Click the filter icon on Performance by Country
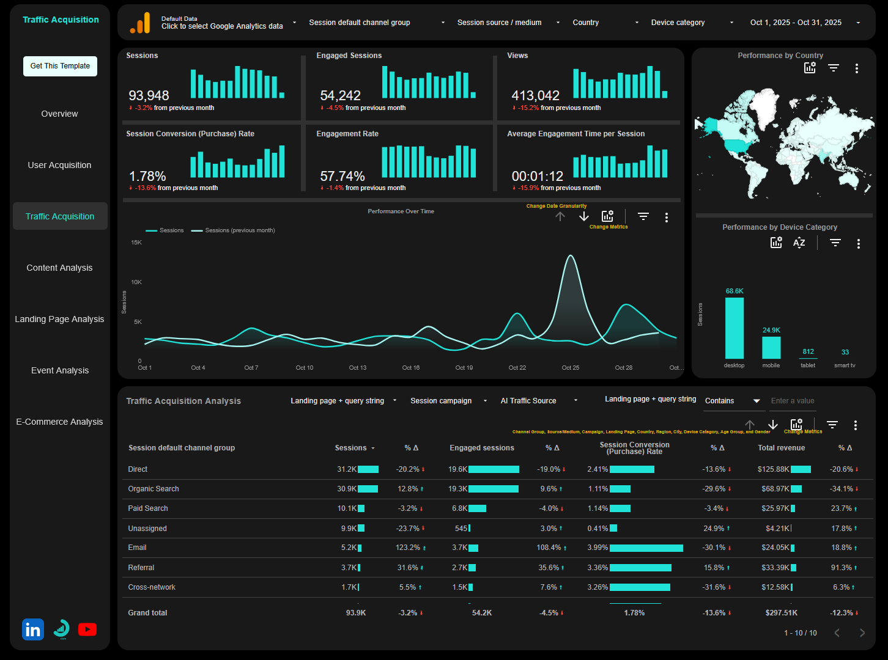Viewport: 888px width, 660px height. coord(833,68)
